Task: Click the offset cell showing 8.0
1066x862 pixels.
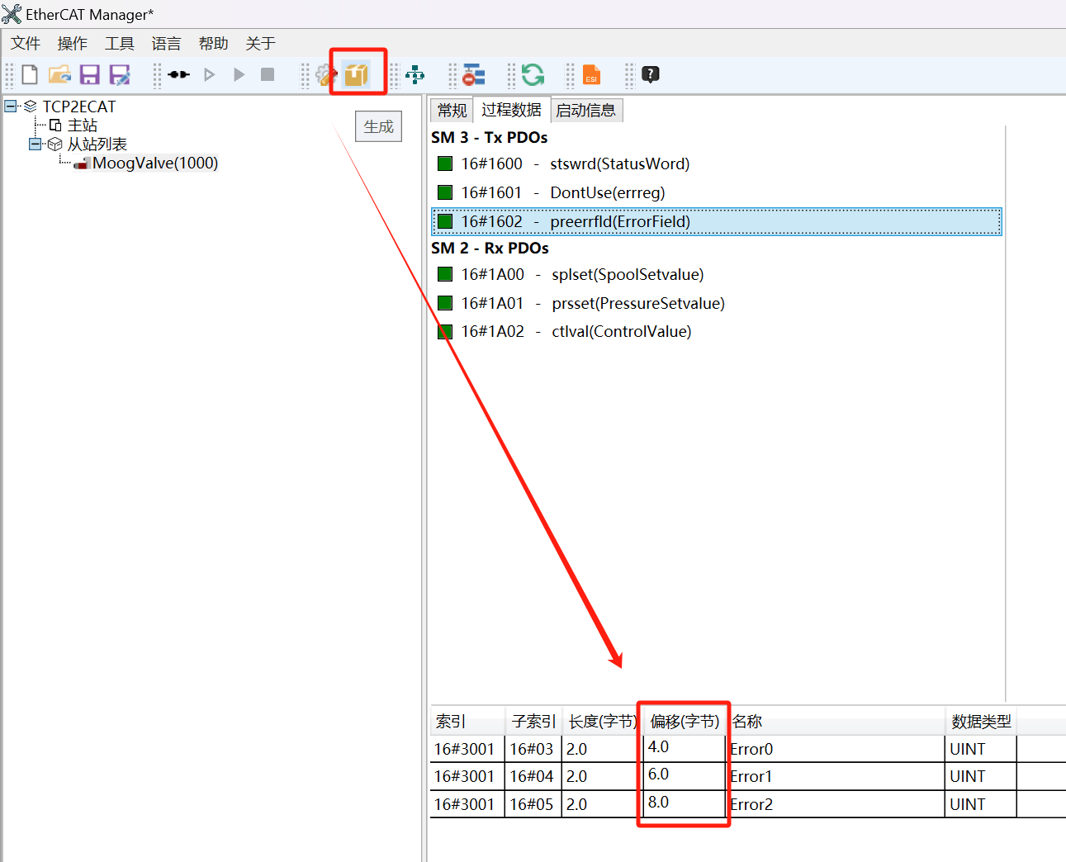Action: point(685,803)
